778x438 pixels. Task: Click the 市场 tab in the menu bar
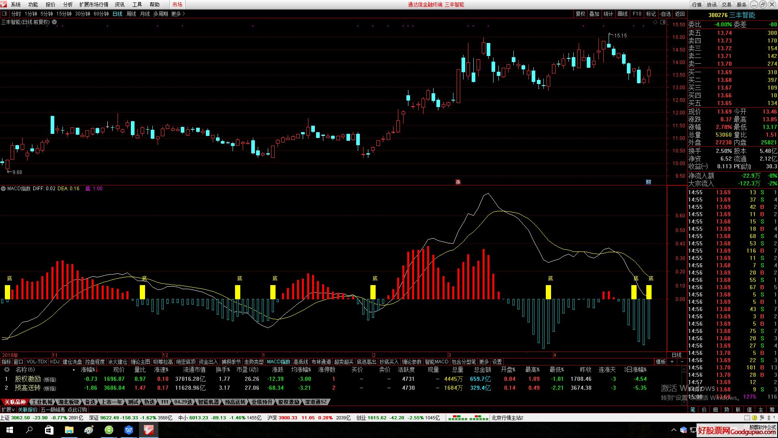pyautogui.click(x=177, y=4)
